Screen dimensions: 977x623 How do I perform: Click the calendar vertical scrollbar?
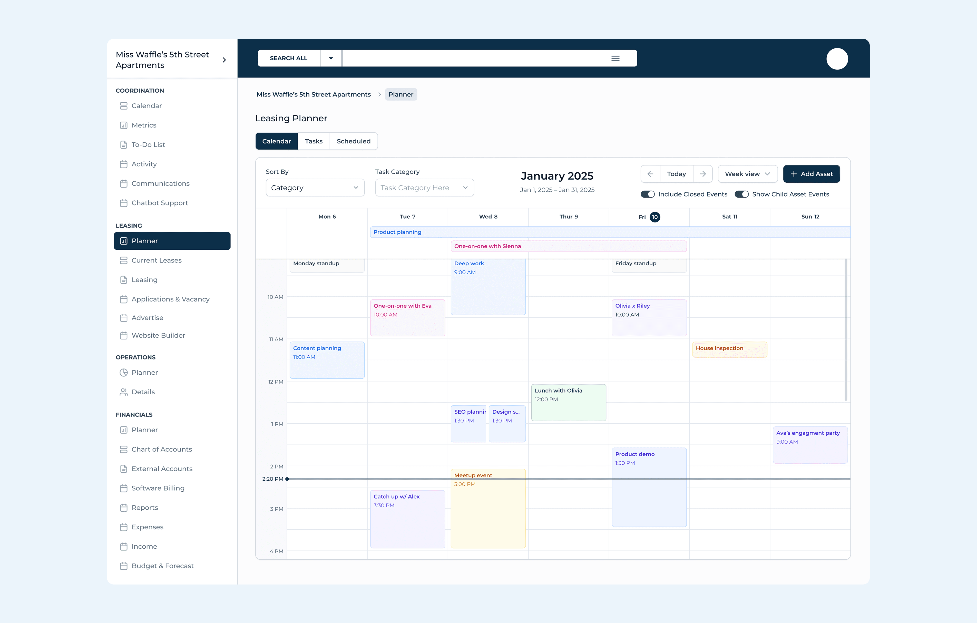[846, 329]
